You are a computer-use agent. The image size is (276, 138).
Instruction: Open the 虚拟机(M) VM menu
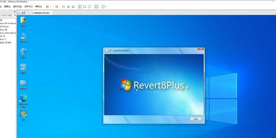(x=18, y=7)
